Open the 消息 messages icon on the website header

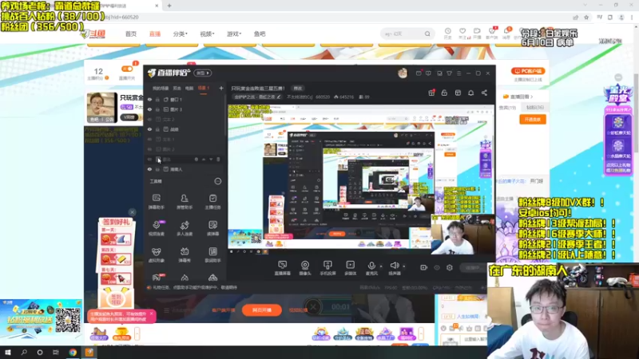click(506, 34)
